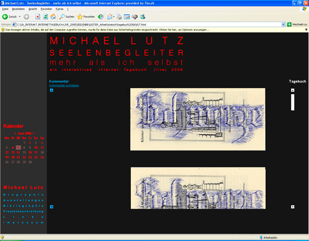Image resolution: width=309 pixels, height=241 pixels.
Task: Open the Ausstellungen link
Action: click(x=23, y=200)
